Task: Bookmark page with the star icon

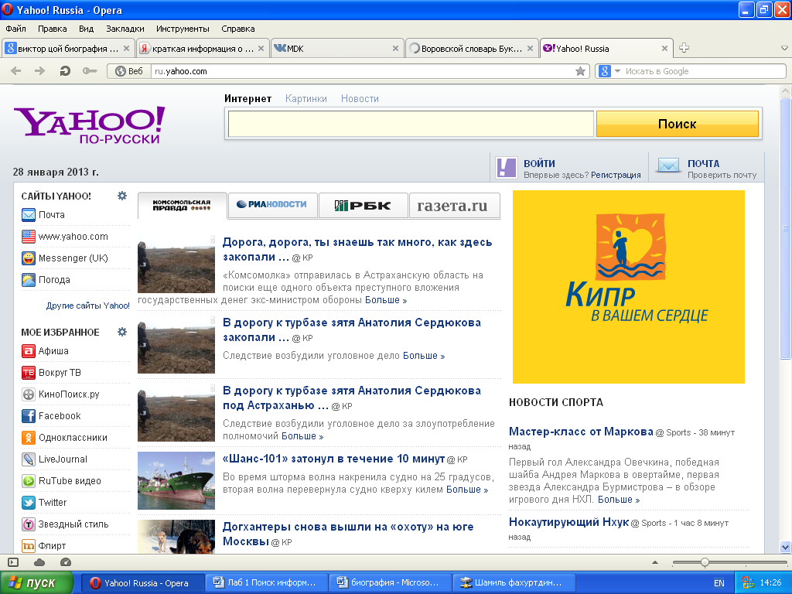Action: tap(580, 71)
